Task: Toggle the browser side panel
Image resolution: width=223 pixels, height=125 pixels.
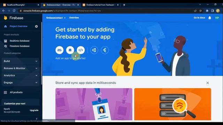Action: point(213,11)
